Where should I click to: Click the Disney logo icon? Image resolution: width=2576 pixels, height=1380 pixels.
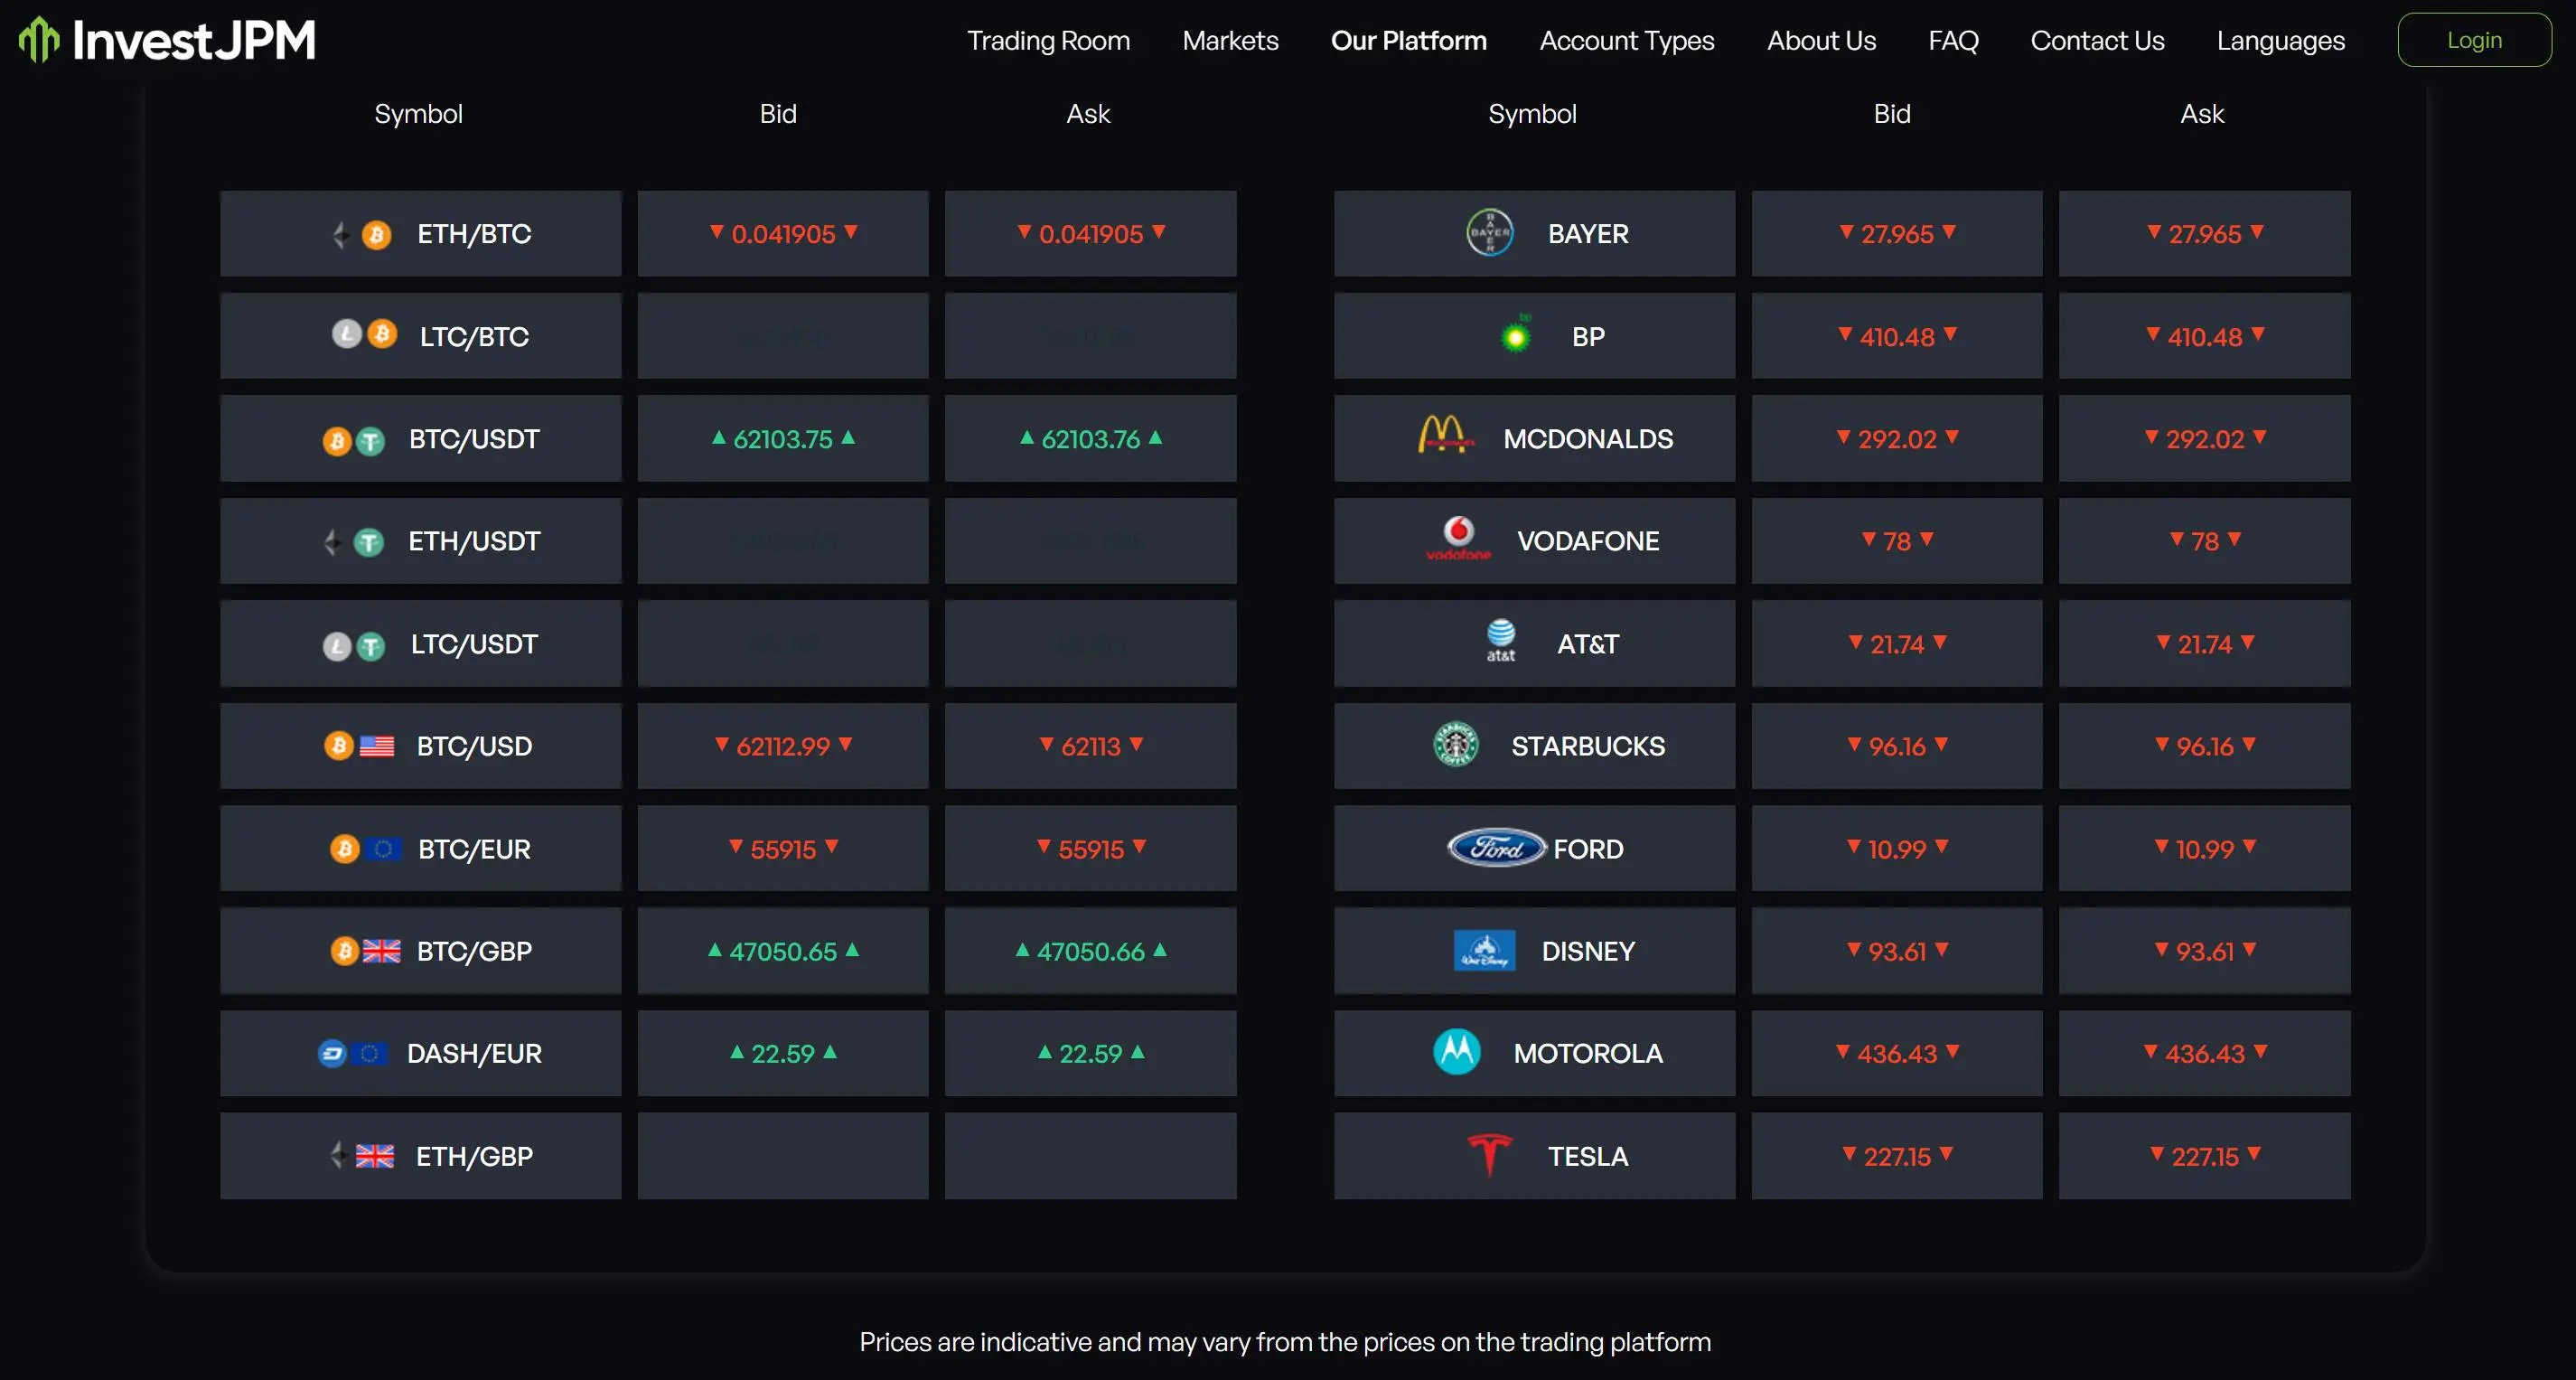1484,950
